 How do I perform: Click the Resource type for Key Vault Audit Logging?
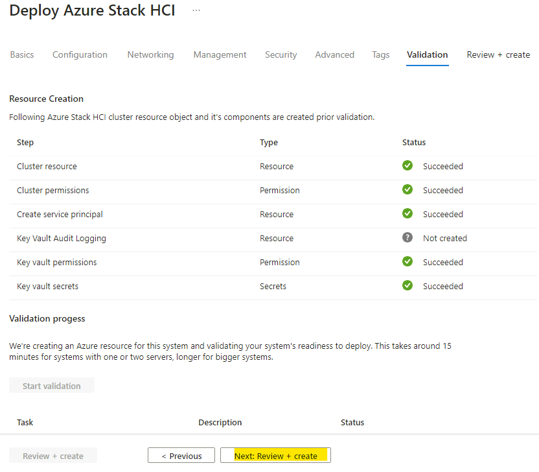pyautogui.click(x=277, y=239)
